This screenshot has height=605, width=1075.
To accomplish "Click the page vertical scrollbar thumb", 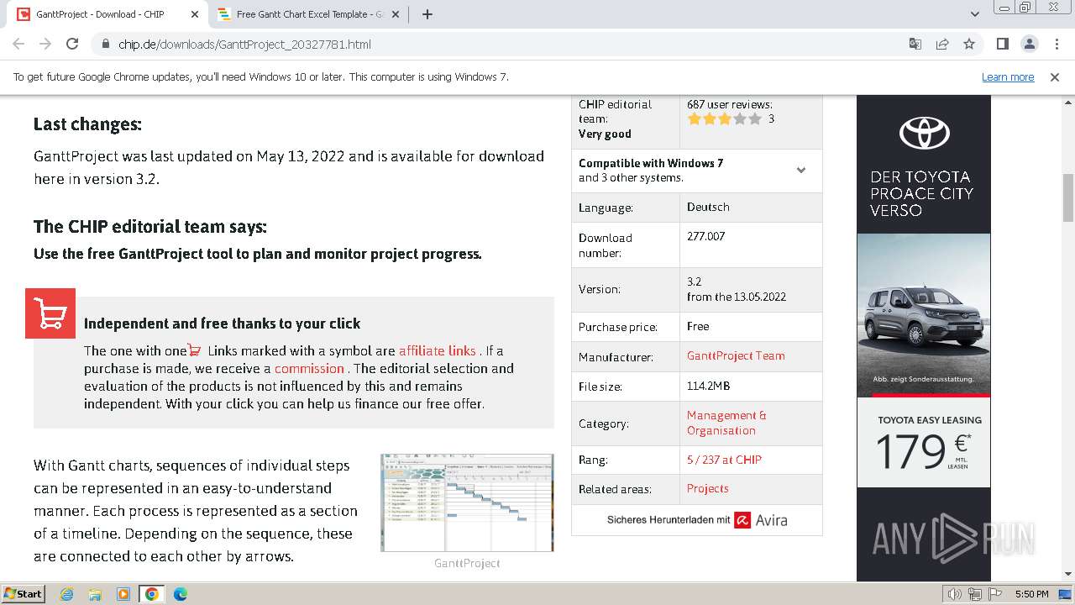I will click(x=1068, y=197).
